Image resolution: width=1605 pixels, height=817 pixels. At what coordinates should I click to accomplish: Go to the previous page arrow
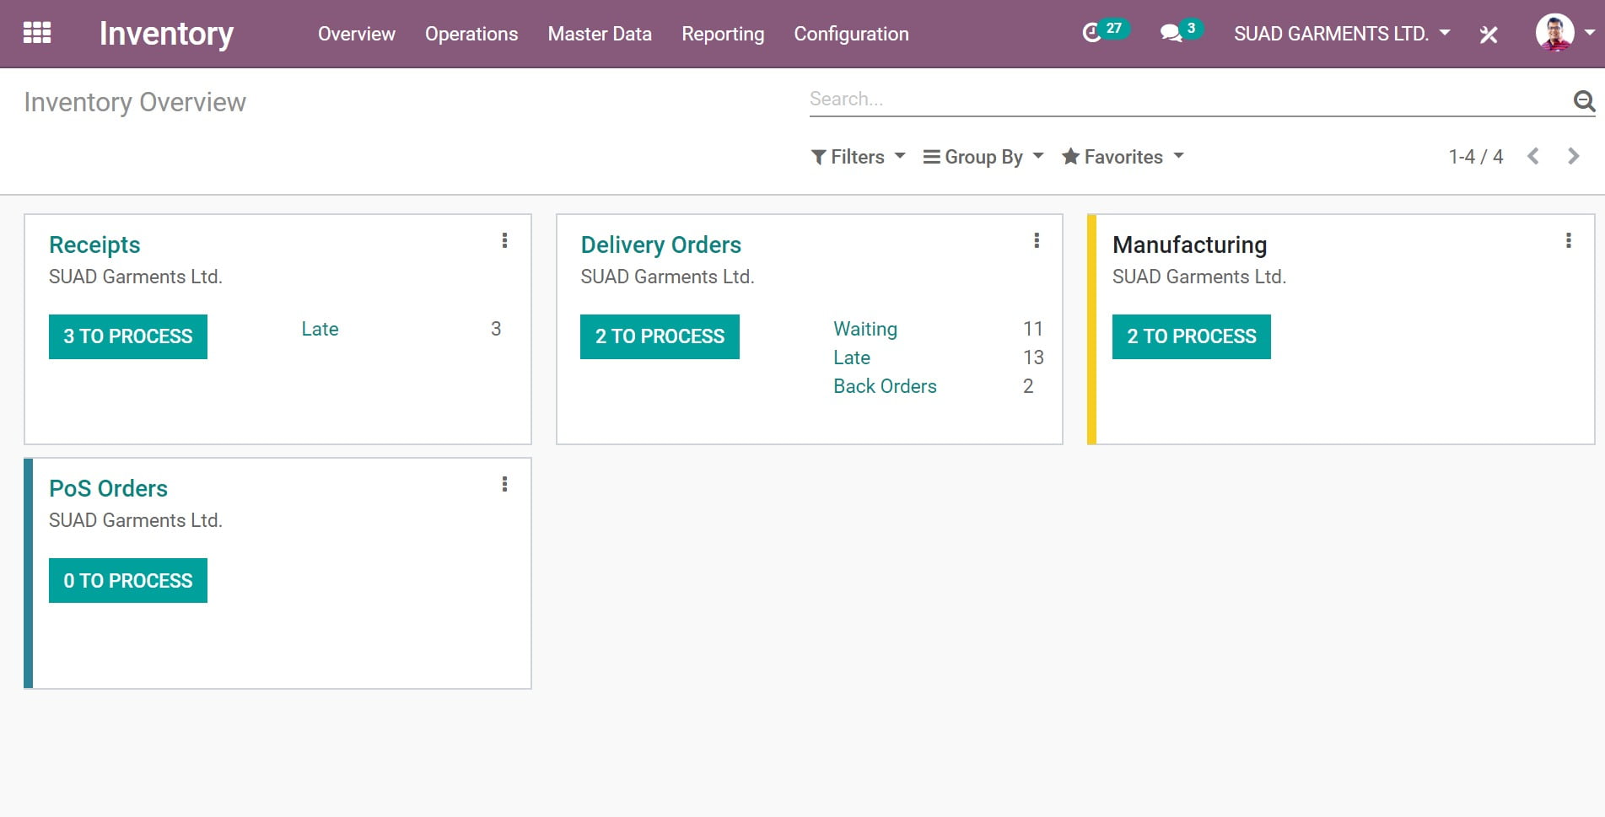[x=1533, y=157]
